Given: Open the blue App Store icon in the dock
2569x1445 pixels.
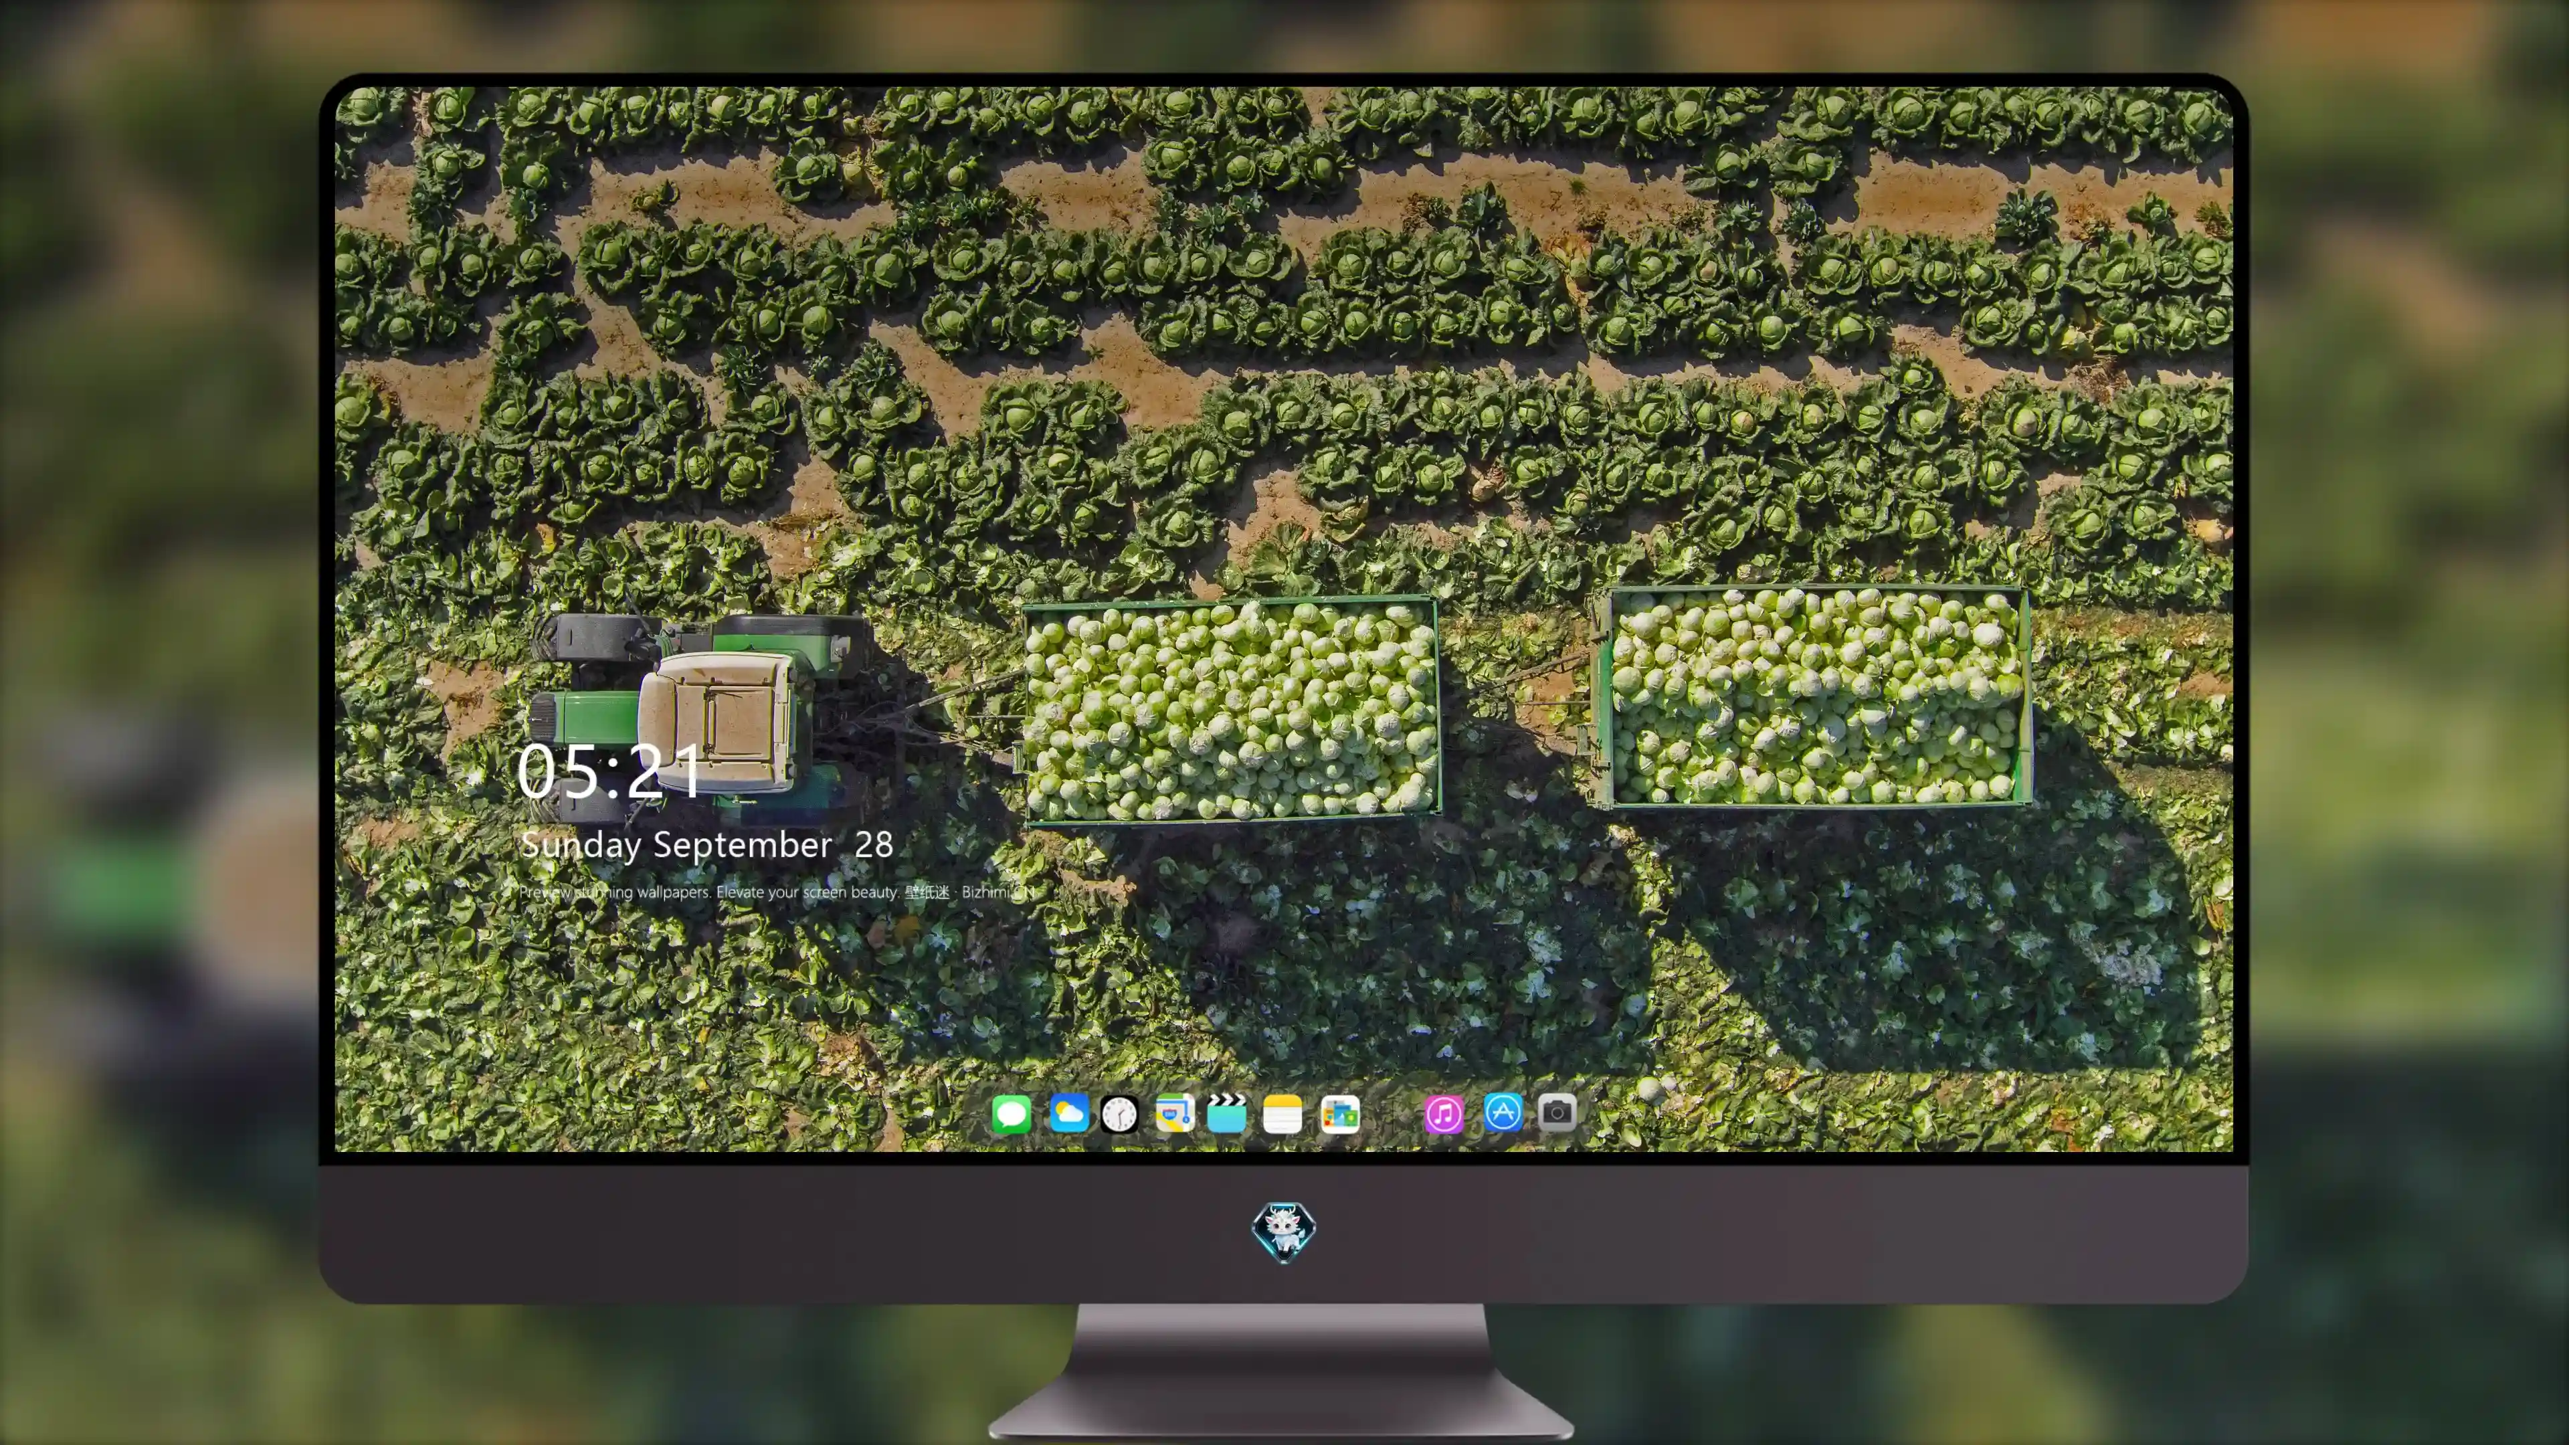Looking at the screenshot, I should (x=1503, y=1113).
